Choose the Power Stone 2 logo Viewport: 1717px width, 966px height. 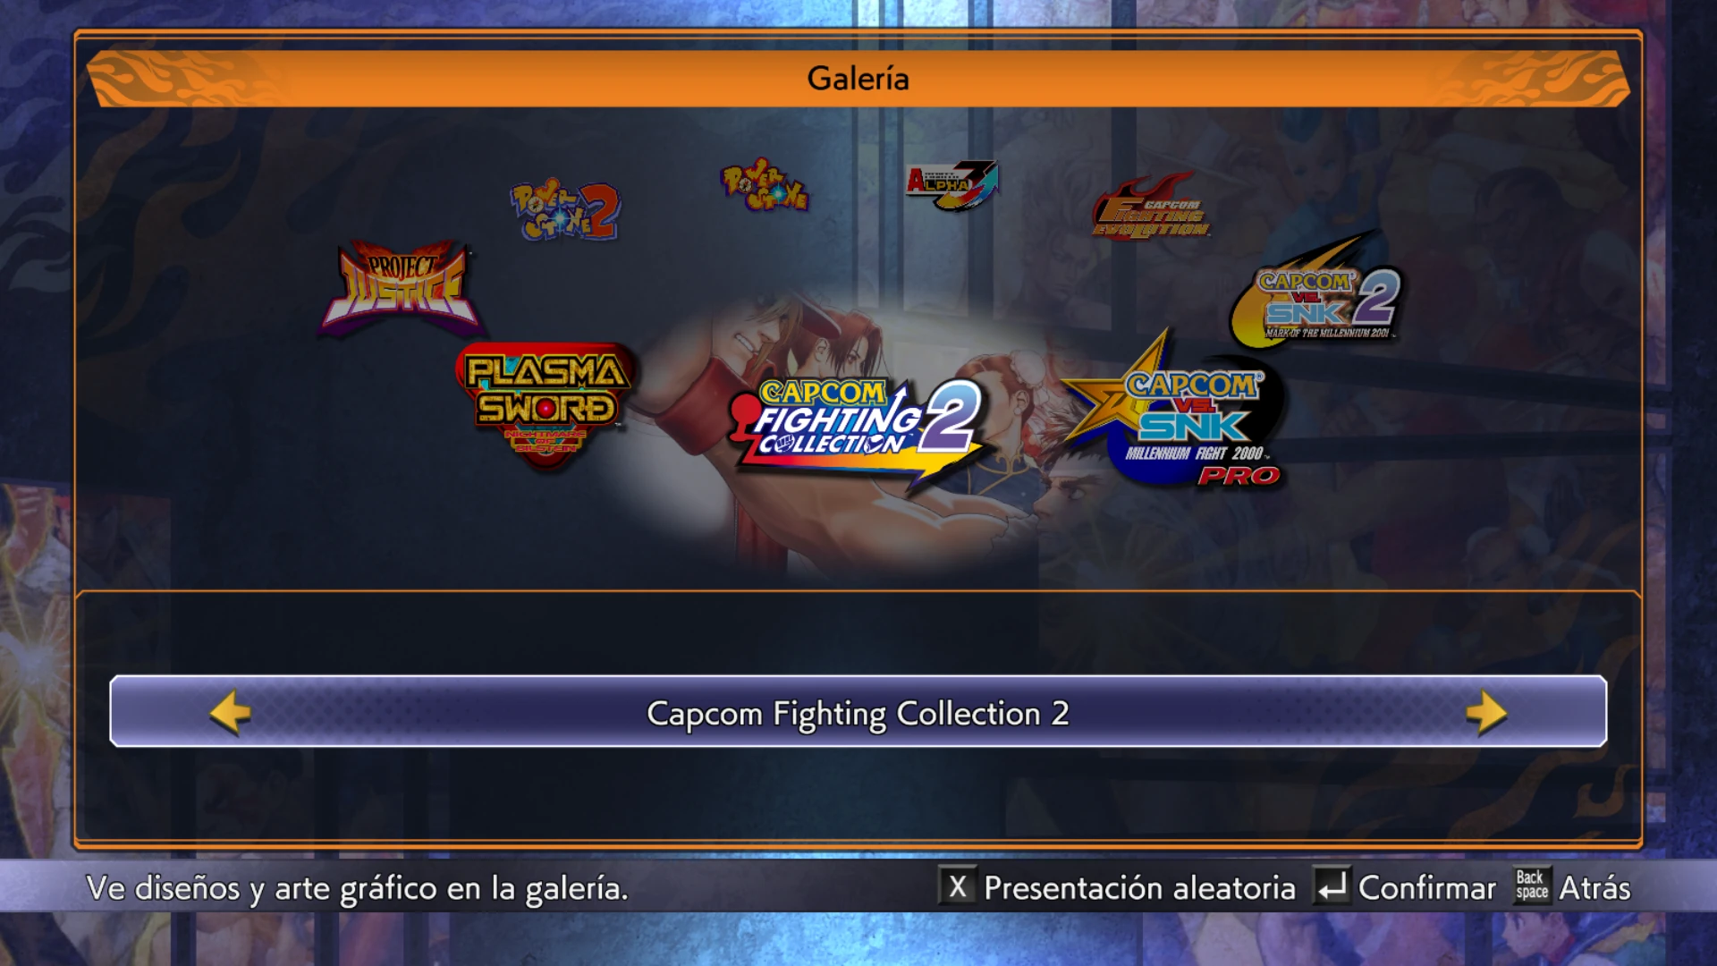(x=565, y=210)
